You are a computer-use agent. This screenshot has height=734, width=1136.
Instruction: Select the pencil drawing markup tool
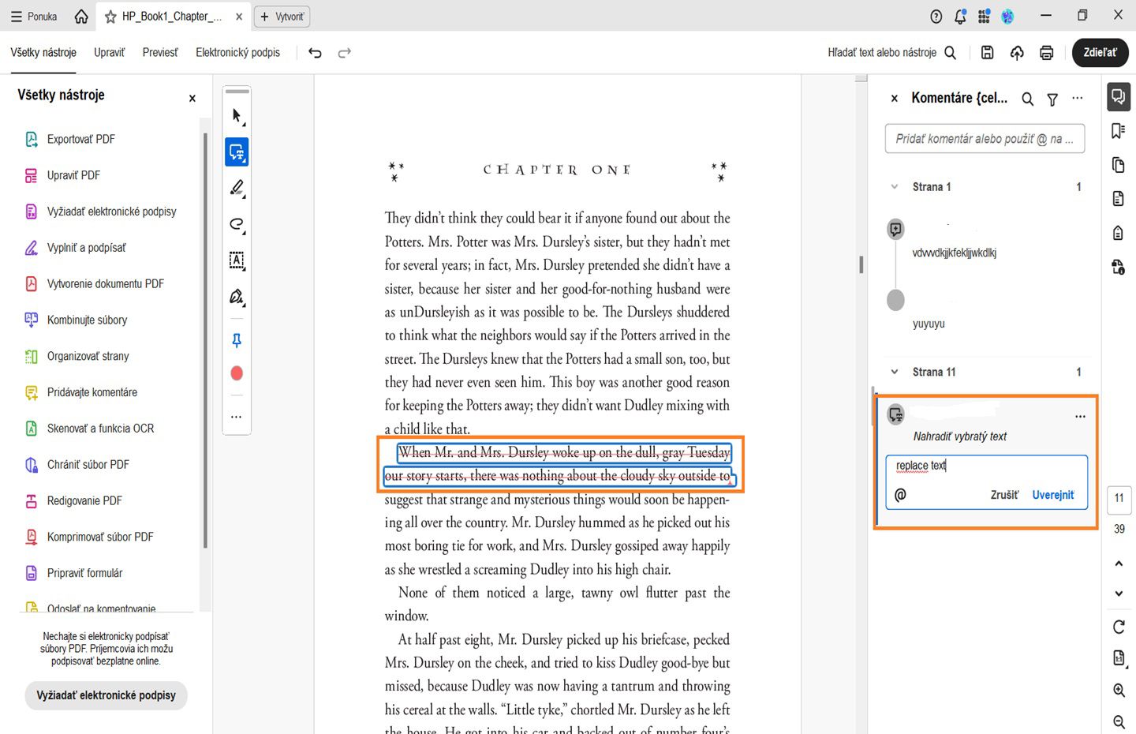click(x=236, y=188)
